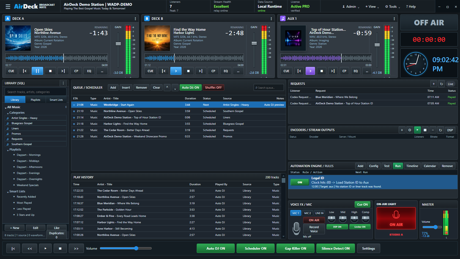The width and height of the screenshot is (460, 259).
Task: Toggle Silence Detect ON
Action: [336, 249]
